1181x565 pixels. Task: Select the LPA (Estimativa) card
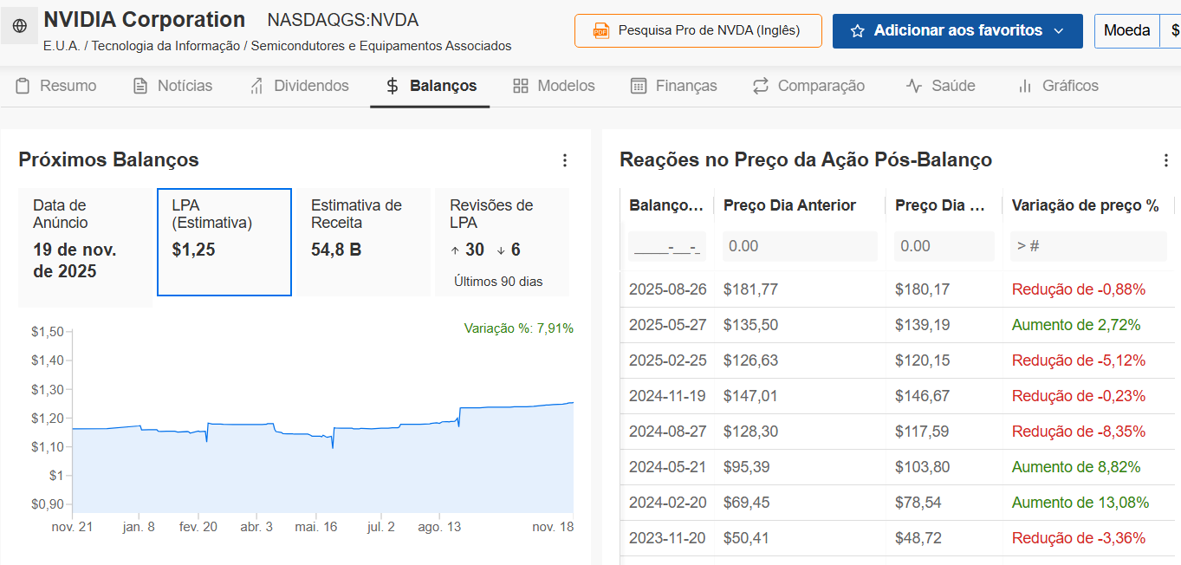(224, 242)
